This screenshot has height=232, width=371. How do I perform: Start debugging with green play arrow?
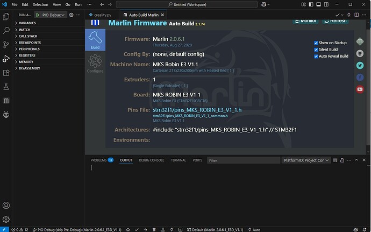[x=38, y=15]
